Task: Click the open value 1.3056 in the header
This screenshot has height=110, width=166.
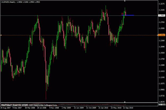Action: (x=19, y=2)
